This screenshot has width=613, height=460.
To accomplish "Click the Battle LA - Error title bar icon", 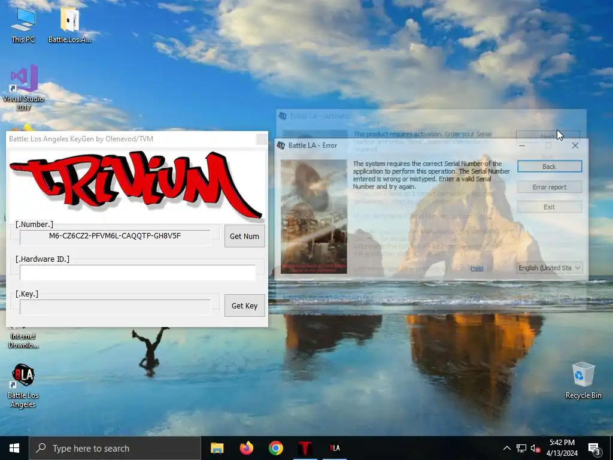I will click(281, 146).
